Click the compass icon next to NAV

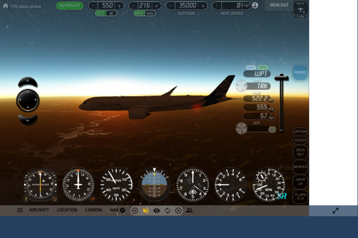[x=123, y=210]
